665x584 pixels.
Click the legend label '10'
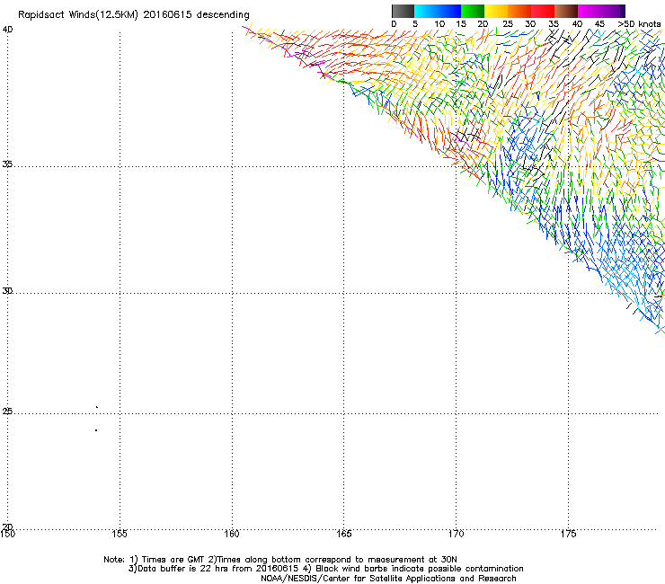coord(439,24)
